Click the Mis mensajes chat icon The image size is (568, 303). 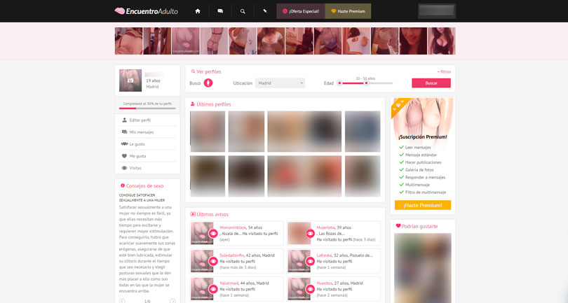124,132
